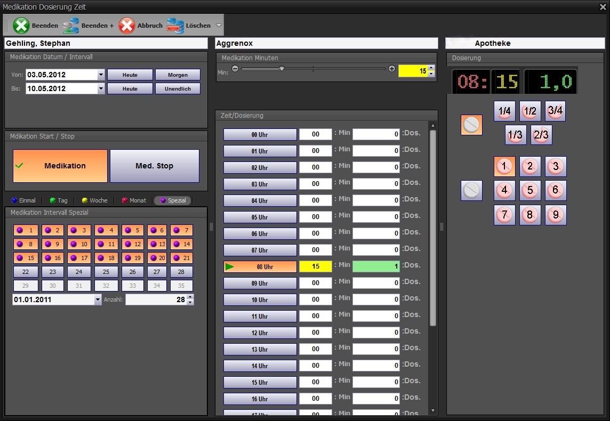The image size is (610, 421).
Task: Switch to the Monat tab
Action: tap(133, 200)
